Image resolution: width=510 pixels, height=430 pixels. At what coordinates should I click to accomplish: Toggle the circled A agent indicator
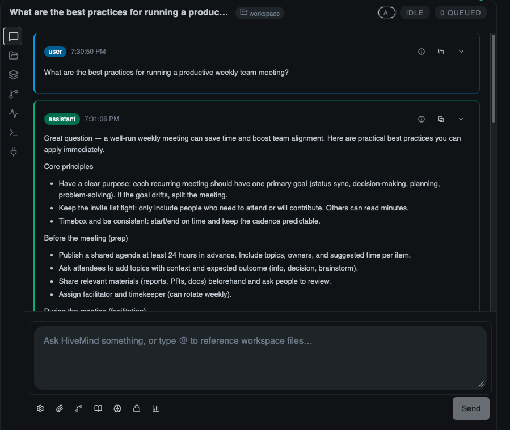pos(386,12)
